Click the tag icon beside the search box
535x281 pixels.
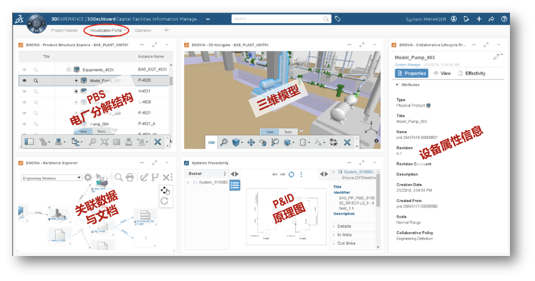pos(337,19)
